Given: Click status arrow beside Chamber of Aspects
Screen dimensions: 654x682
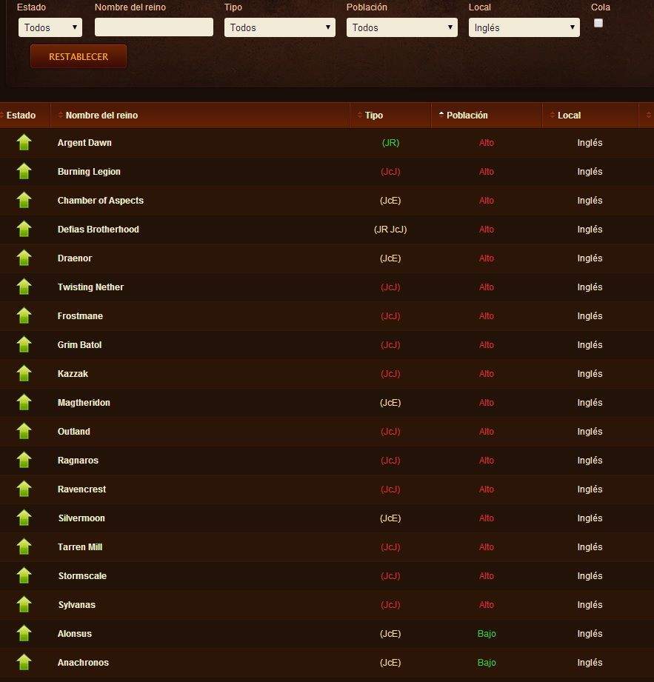Looking at the screenshot, I should pos(24,200).
